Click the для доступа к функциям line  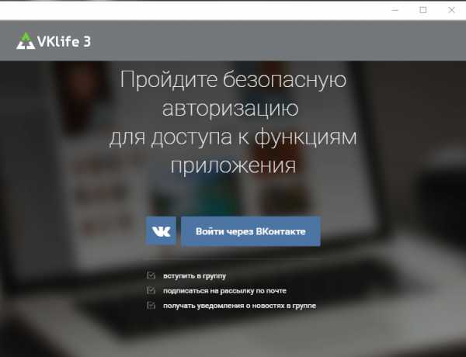click(233, 137)
